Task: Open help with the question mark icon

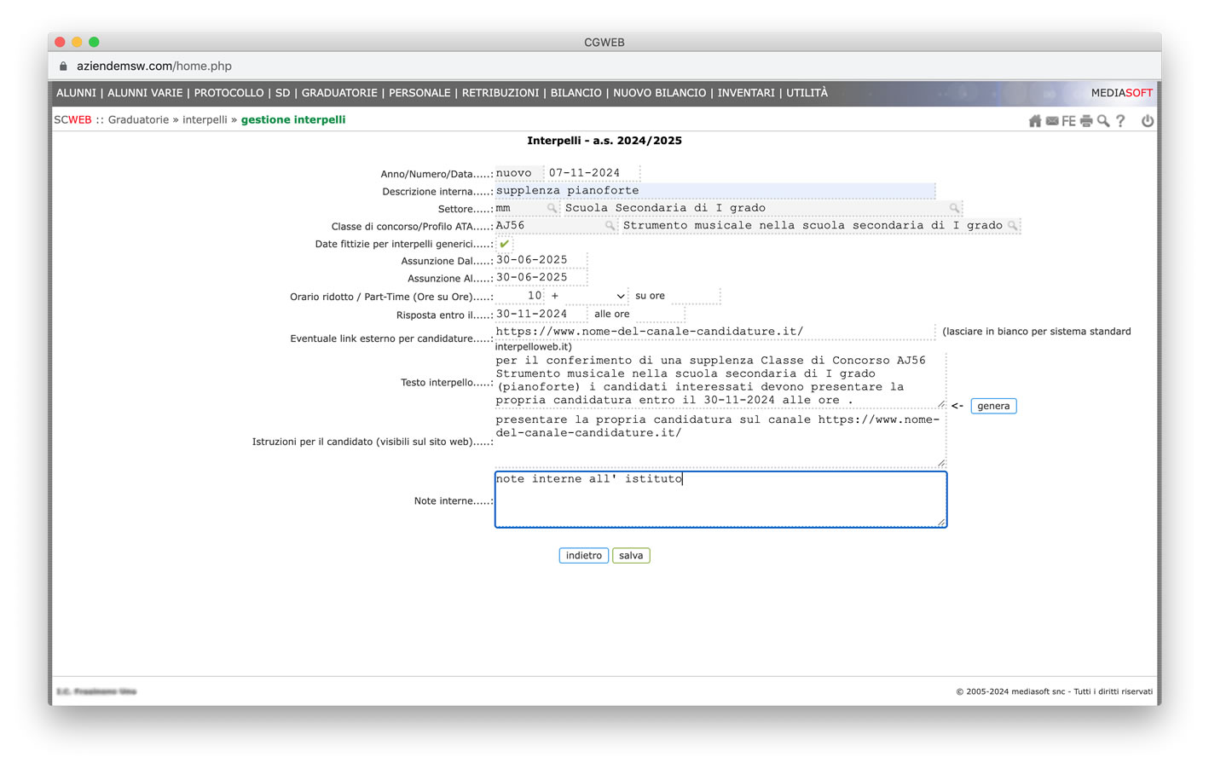Action: click(x=1120, y=121)
